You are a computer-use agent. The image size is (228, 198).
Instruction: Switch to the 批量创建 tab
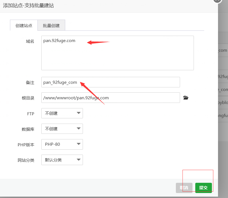(51, 25)
